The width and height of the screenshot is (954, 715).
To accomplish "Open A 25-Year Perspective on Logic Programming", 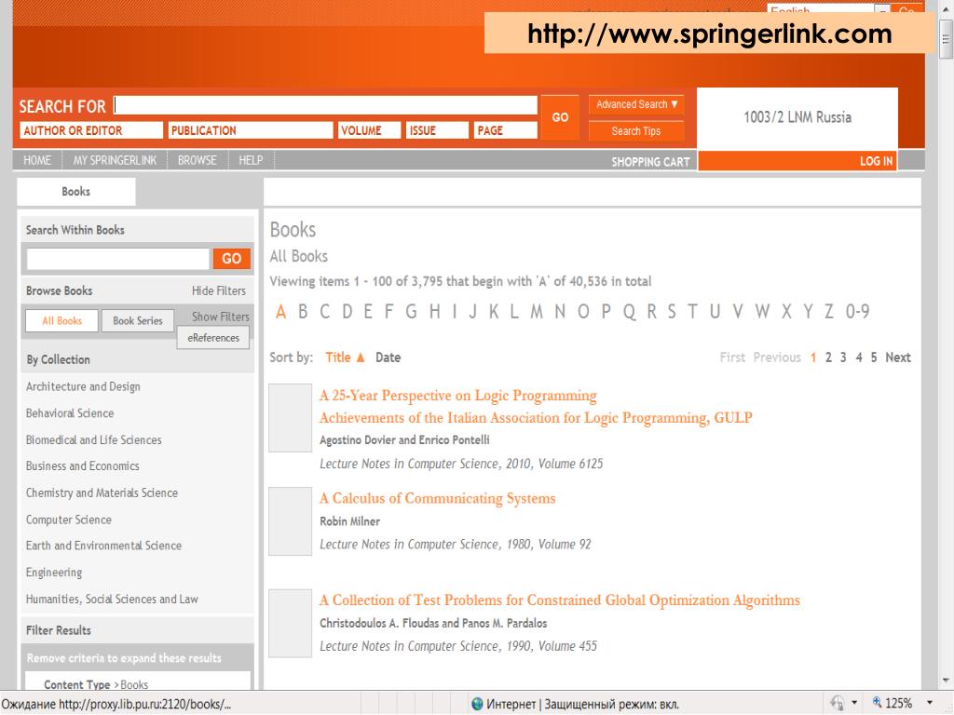I will [x=458, y=396].
